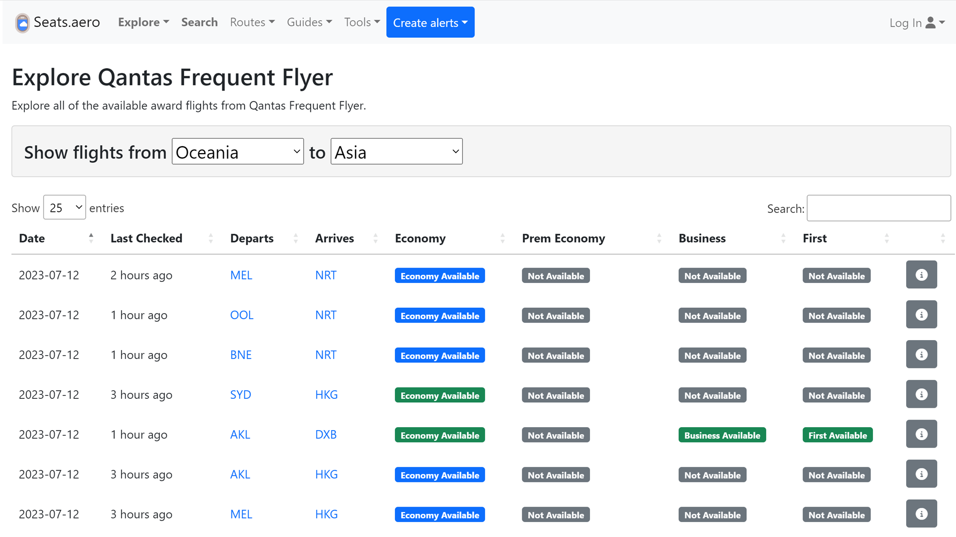Click the user account icon
Image resolution: width=956 pixels, height=537 pixels.
[930, 22]
